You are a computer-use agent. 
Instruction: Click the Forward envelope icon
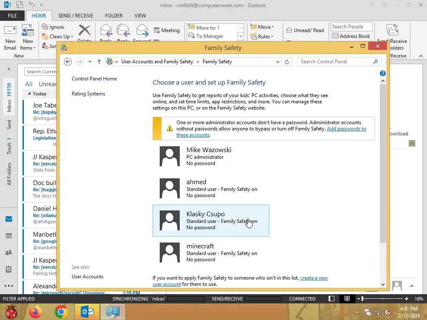[142, 30]
